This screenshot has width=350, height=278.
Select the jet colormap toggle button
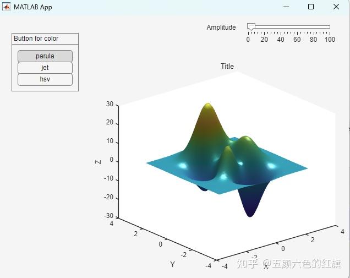[45, 68]
